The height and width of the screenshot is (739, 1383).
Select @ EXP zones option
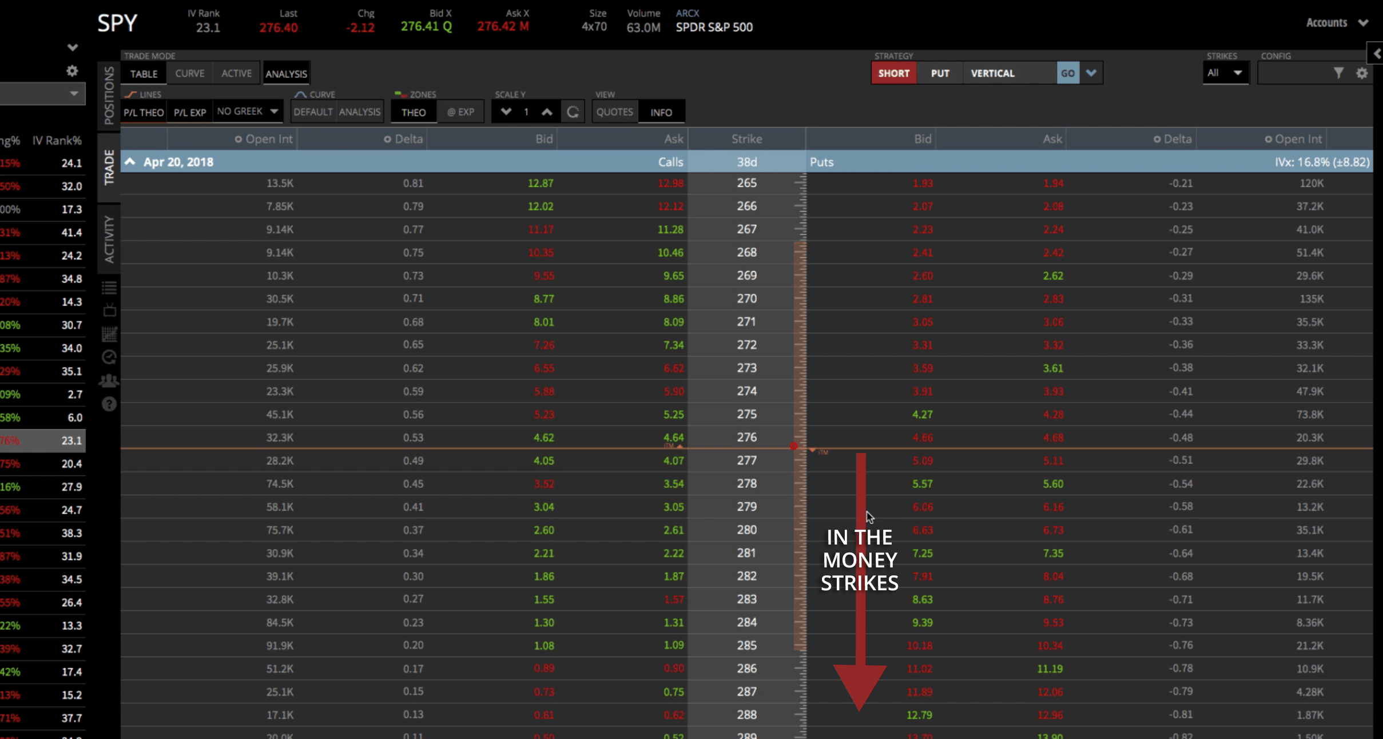[460, 112]
